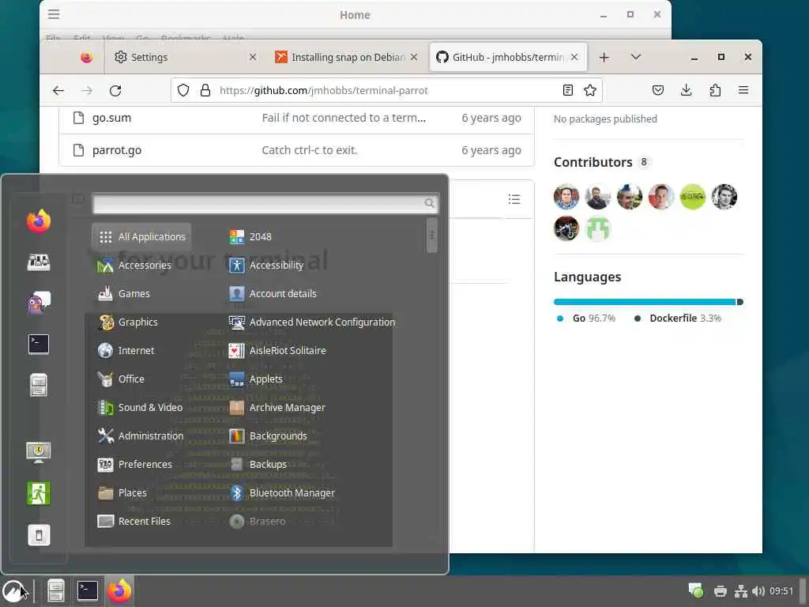The width and height of the screenshot is (809, 607).
Task: Click the Go 96.7% language link
Action: 586,319
